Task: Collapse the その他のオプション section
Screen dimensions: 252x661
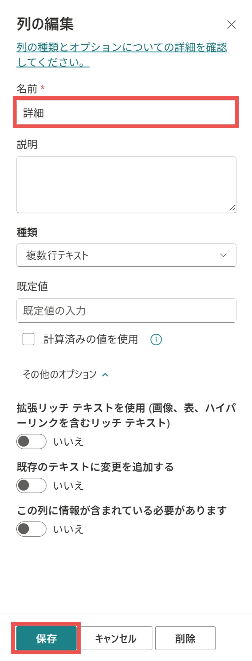Action: pos(60,374)
